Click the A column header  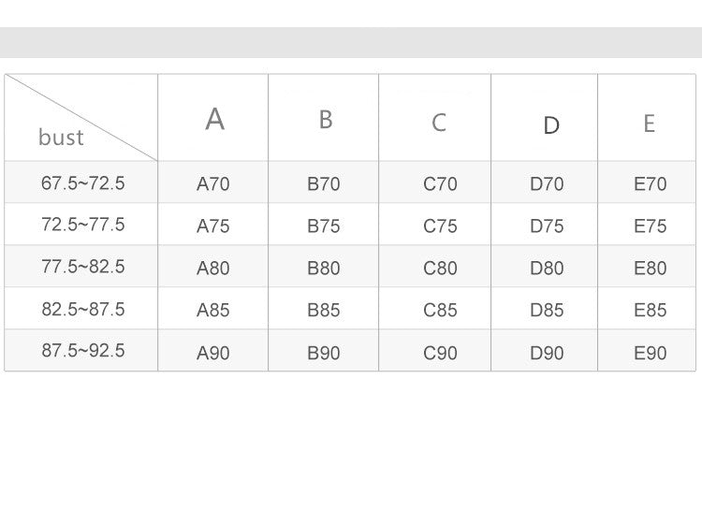click(214, 120)
